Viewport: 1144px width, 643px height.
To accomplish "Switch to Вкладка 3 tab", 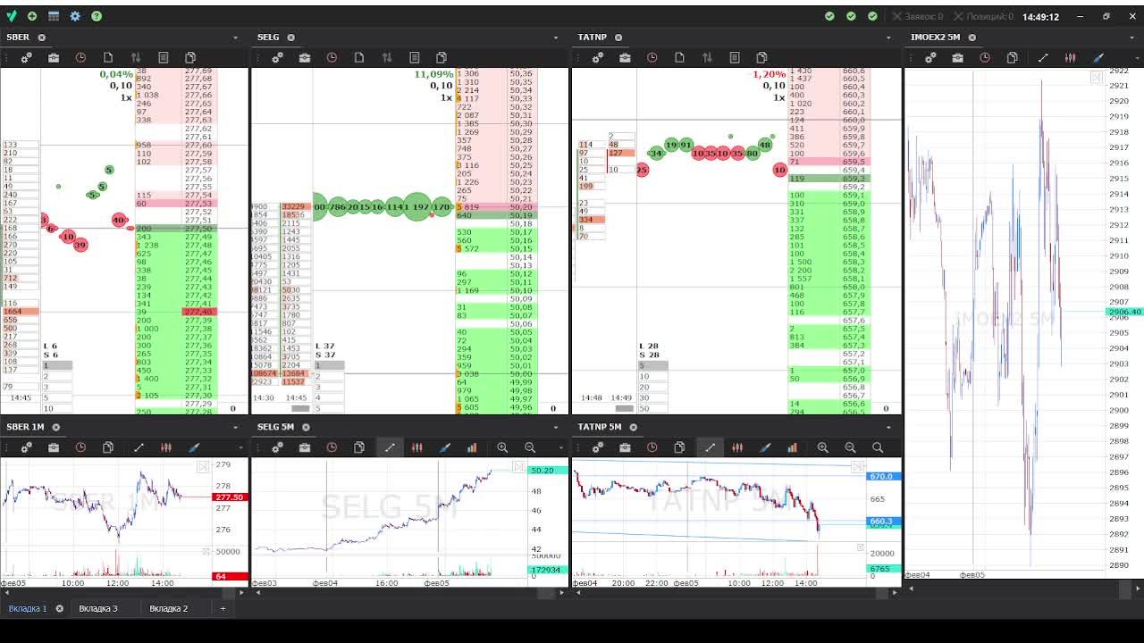I will pyautogui.click(x=98, y=608).
